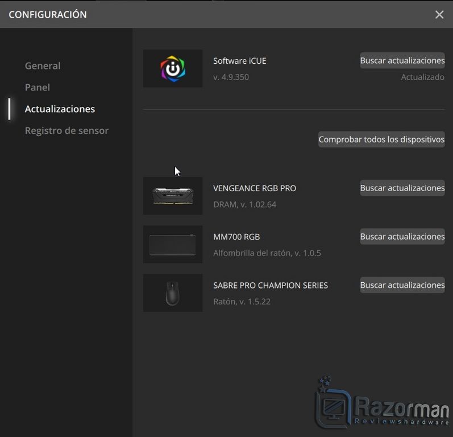
Task: Click the version text 'v. 4.9.350'
Action: pyautogui.click(x=231, y=77)
